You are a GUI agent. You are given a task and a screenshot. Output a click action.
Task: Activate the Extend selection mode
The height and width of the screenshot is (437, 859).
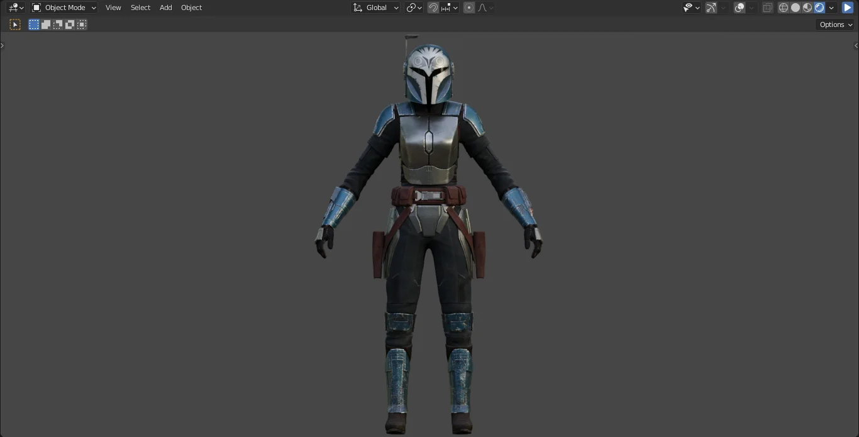[x=45, y=24]
